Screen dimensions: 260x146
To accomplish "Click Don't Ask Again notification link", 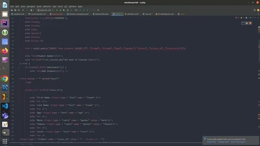I will click(238, 142).
